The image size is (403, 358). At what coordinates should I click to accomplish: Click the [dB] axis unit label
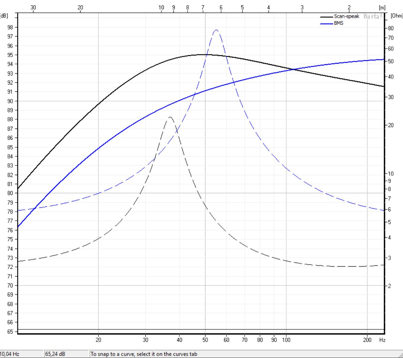point(4,16)
